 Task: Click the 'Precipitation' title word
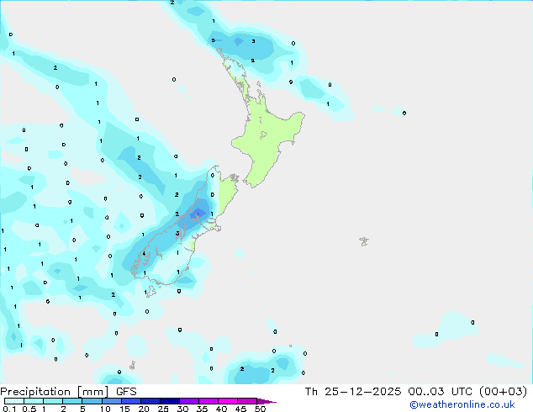click(x=35, y=392)
